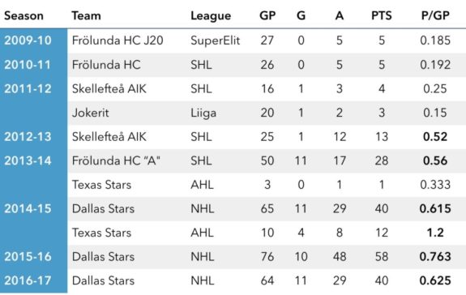The image size is (466, 295).
Task: Select the 0.763 P/GP value
Action: point(435,256)
